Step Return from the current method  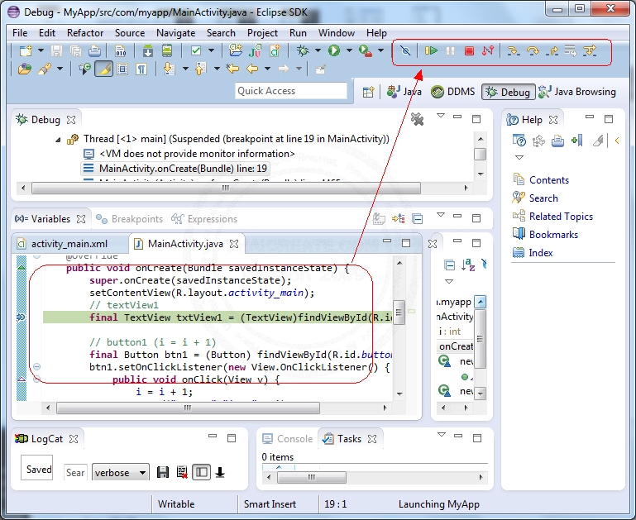tap(552, 50)
